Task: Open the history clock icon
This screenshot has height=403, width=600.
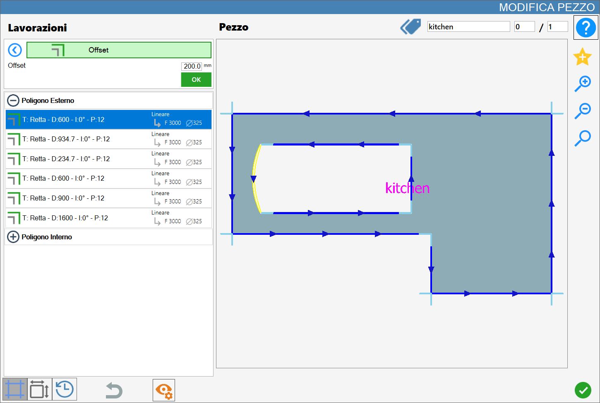Action: tap(65, 389)
